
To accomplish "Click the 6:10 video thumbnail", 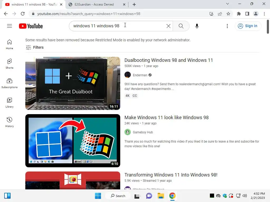I will click(73, 141).
